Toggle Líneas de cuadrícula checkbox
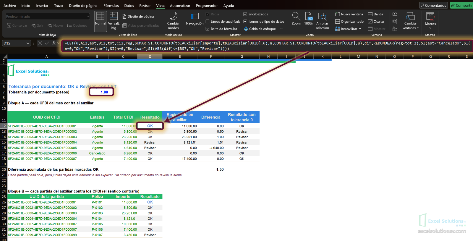Screen dimensions: 473x241 208,22
